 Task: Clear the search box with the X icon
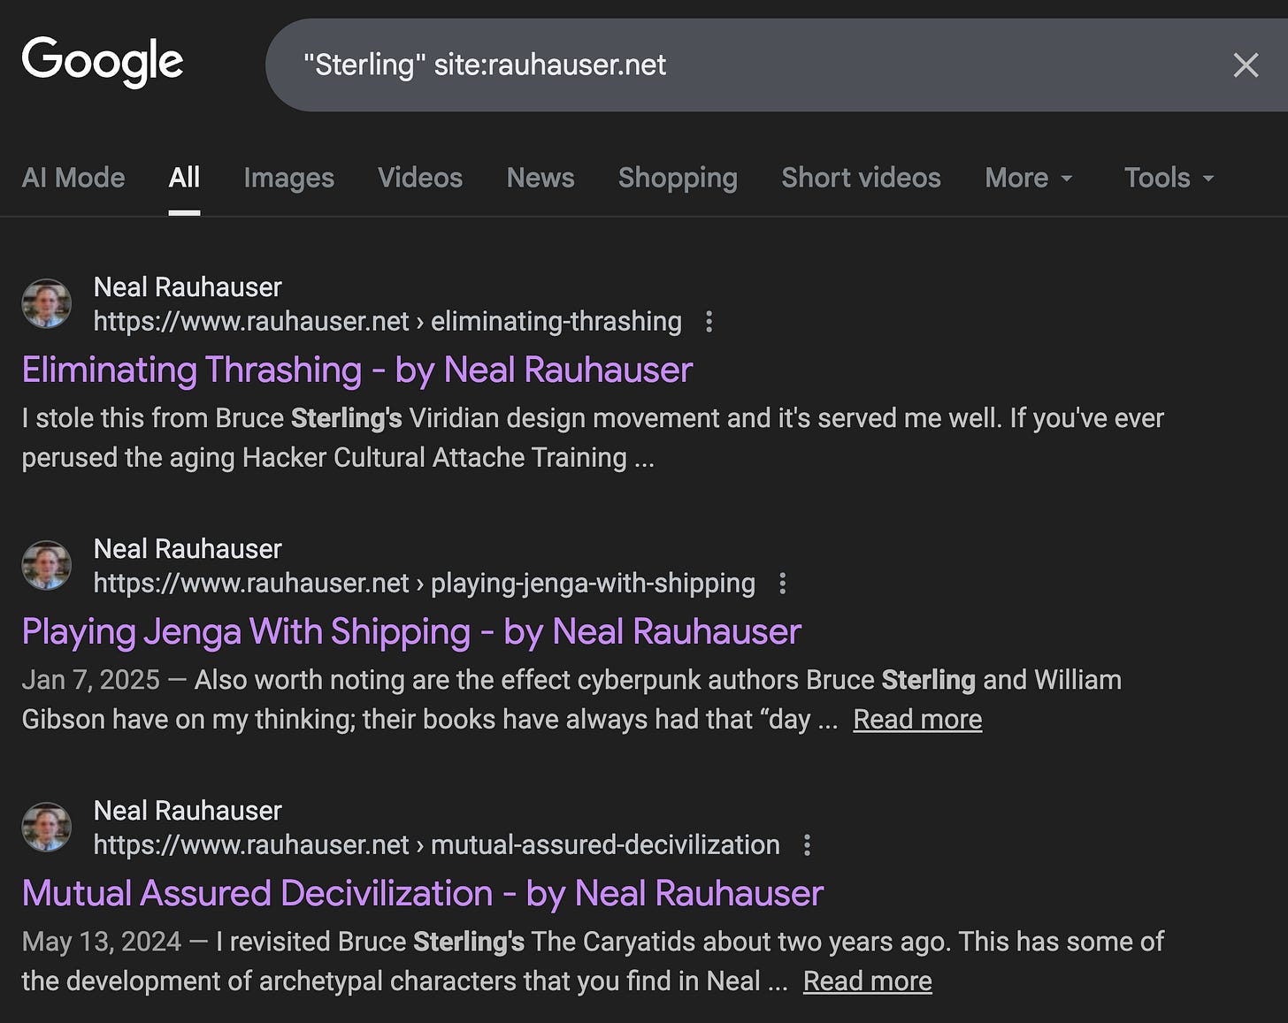[x=1246, y=65]
